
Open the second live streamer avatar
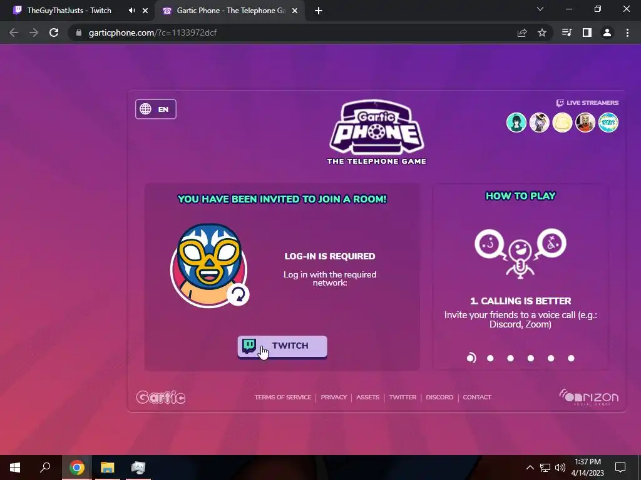[539, 122]
